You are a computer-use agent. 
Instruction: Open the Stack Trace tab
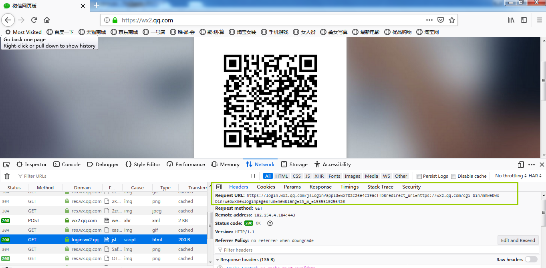pos(381,187)
